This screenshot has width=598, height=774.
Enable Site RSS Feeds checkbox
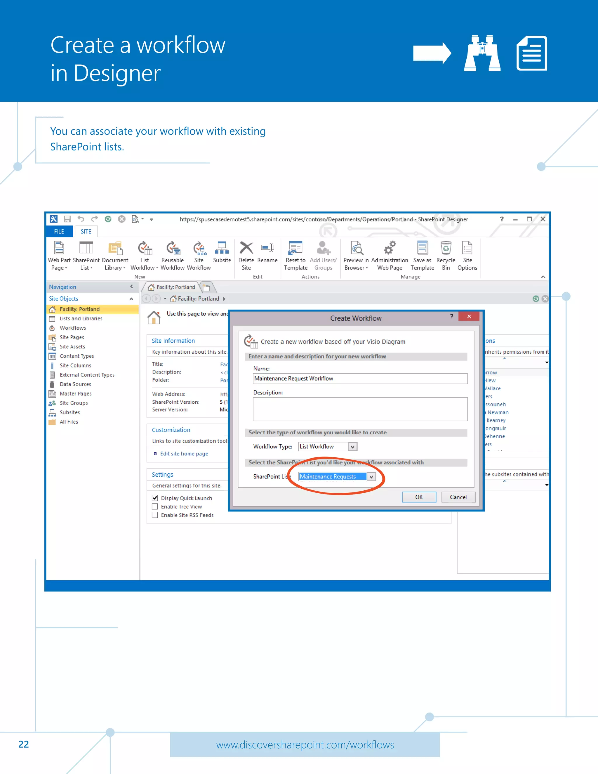coord(155,515)
